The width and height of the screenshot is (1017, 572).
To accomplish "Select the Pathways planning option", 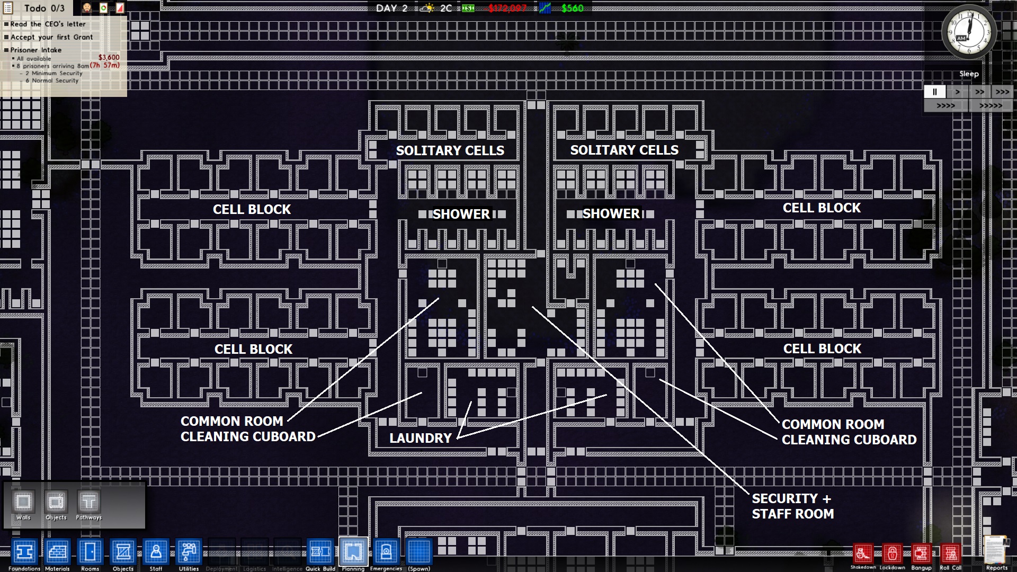I will coord(88,502).
